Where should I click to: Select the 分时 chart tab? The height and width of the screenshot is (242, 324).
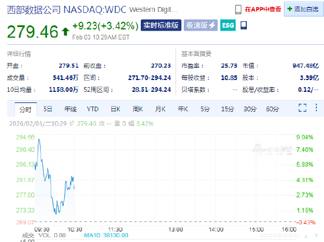(x=25, y=110)
